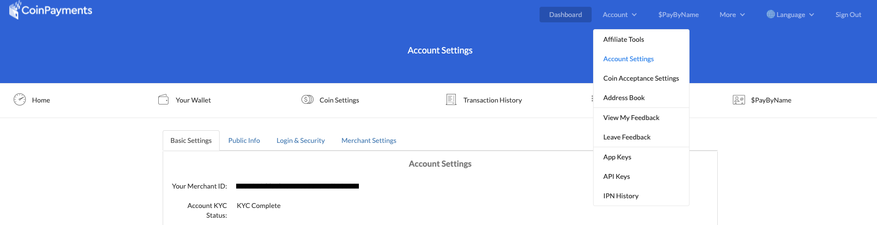Open the Merchant Settings tab
Viewport: 877px width, 225px height.
[x=369, y=140]
